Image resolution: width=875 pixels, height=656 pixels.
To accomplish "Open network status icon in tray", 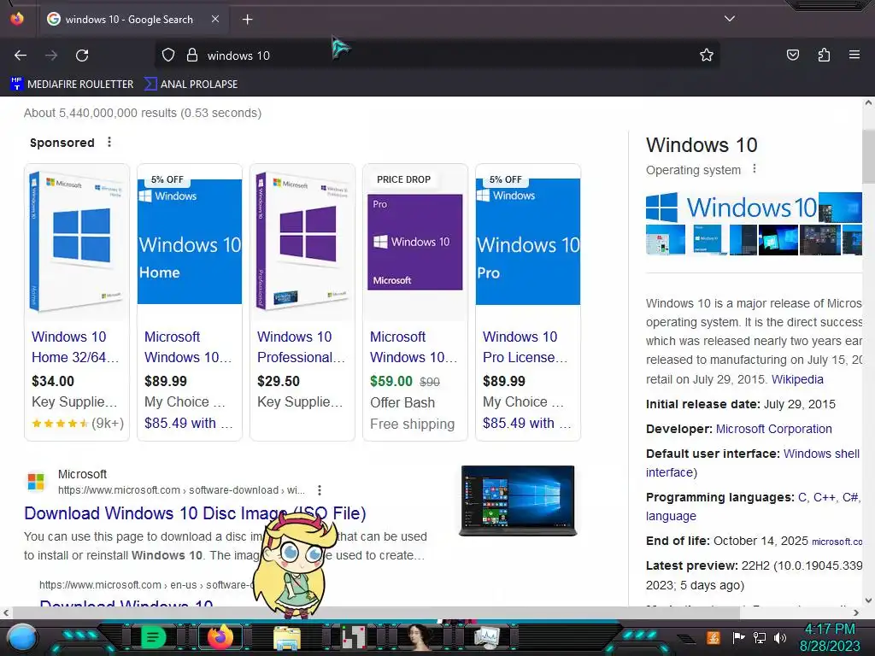I will (759, 637).
